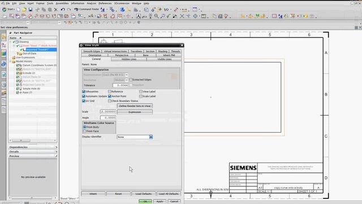The width and height of the screenshot is (362, 204).
Task: Toggle the Silhouettes checkbox
Action: click(84, 92)
